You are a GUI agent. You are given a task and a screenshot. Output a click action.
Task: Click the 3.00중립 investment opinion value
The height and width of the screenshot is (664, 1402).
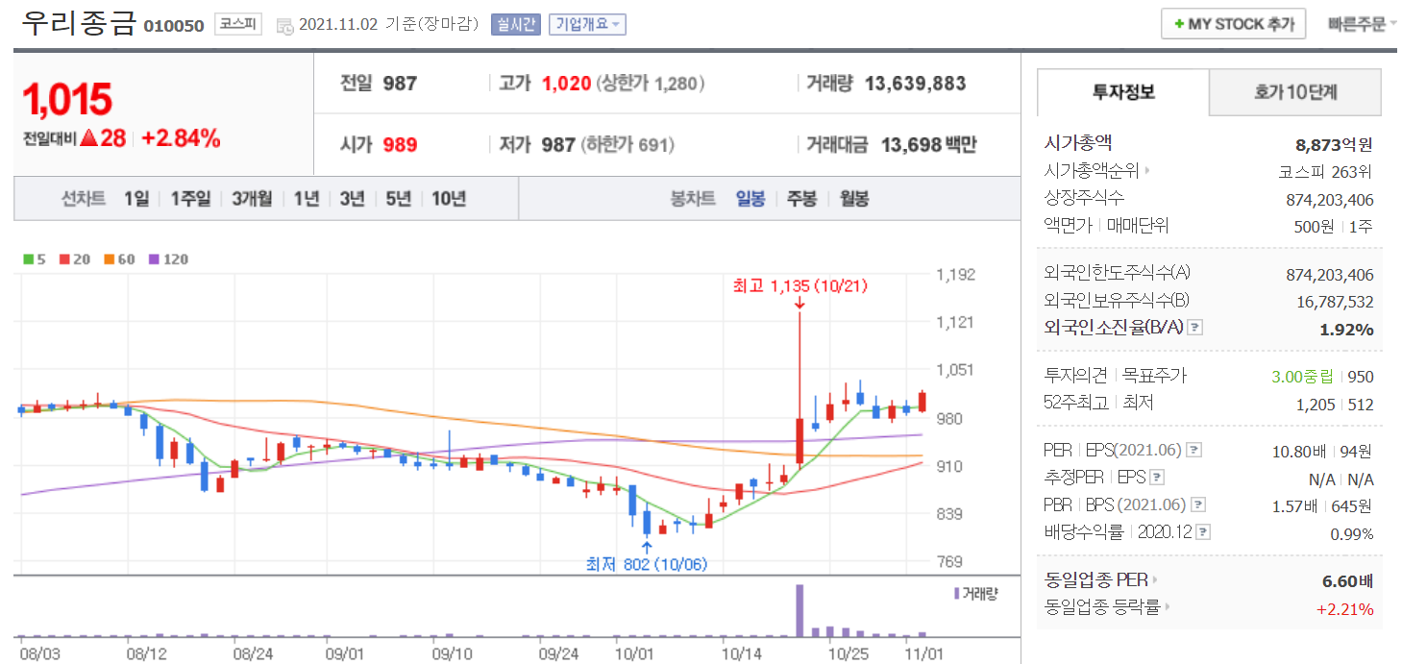1304,377
